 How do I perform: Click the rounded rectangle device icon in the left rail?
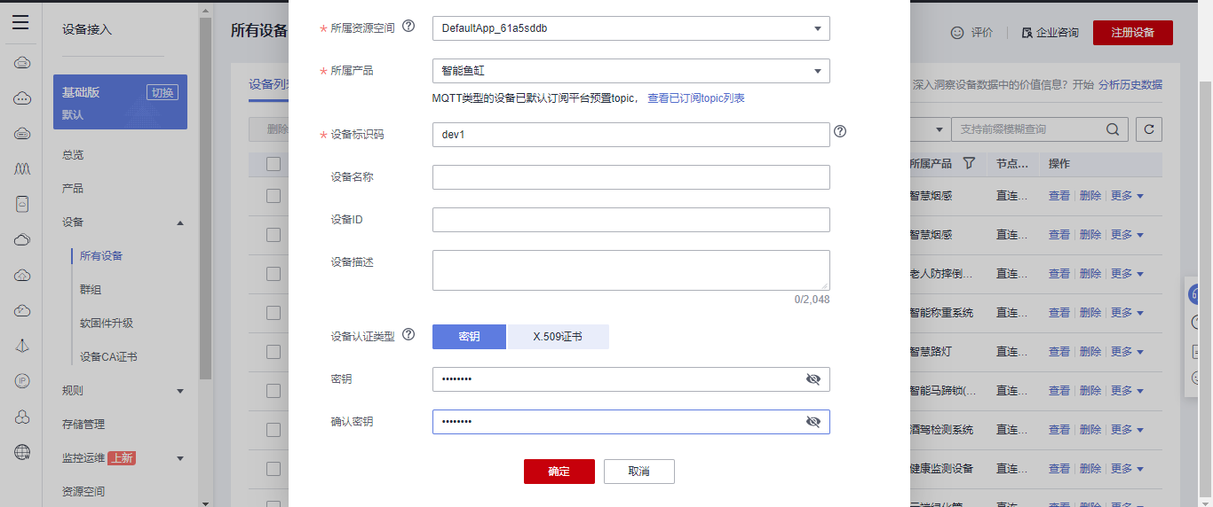click(22, 204)
